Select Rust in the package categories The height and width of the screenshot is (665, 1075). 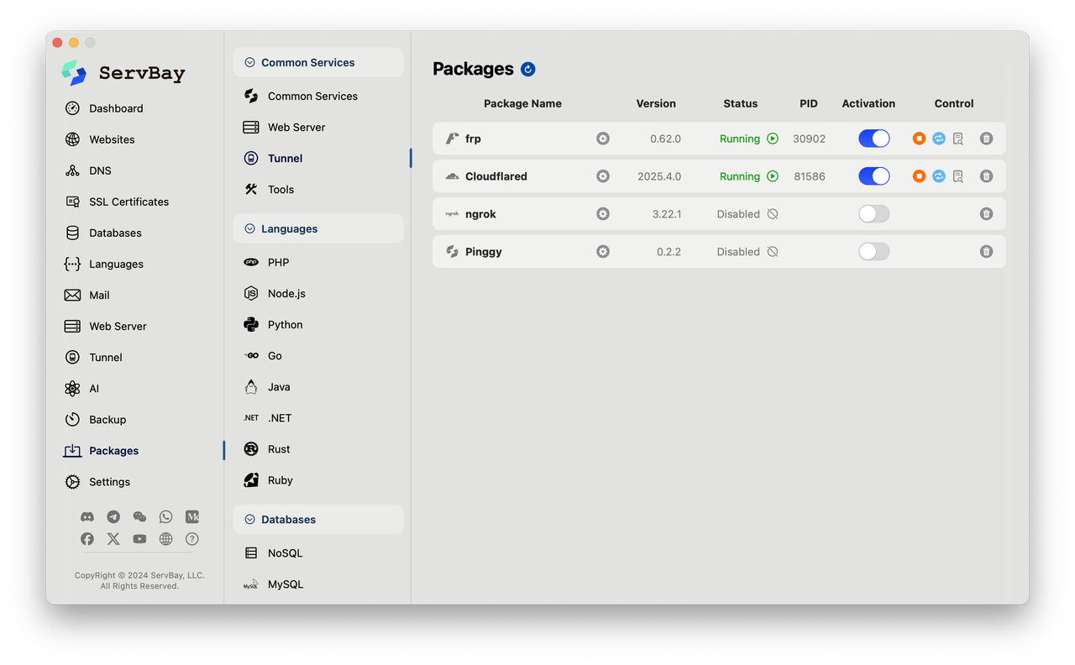pyautogui.click(x=279, y=449)
